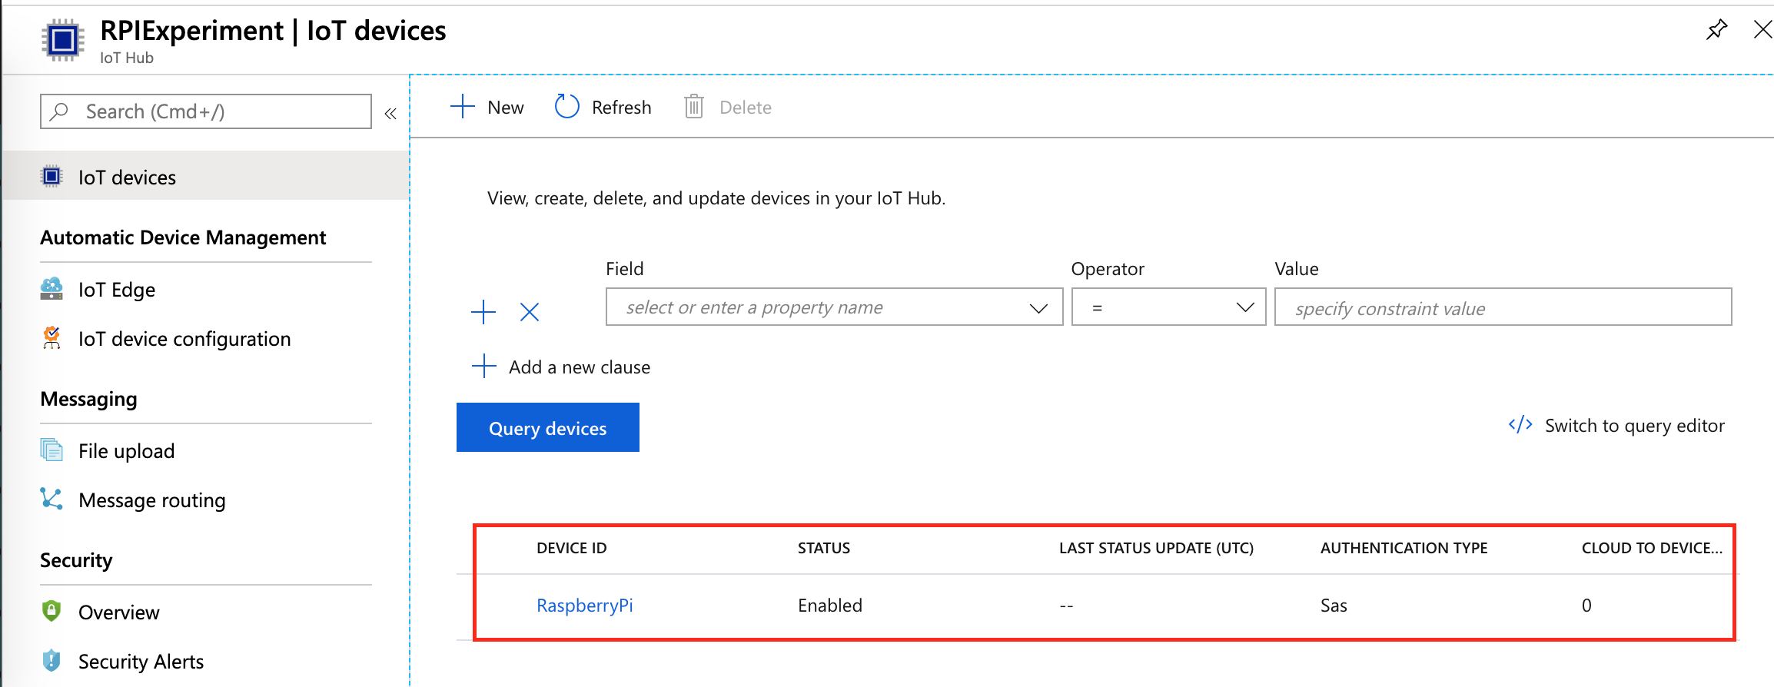Viewport: 1774px width, 687px height.
Task: Click the cloud to device count 0
Action: (x=1586, y=606)
